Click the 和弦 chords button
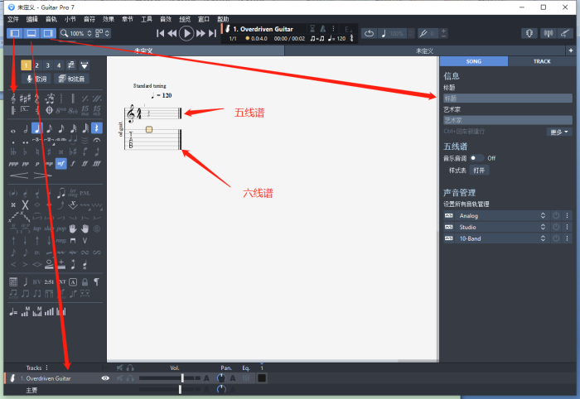The image size is (580, 399). (x=72, y=79)
